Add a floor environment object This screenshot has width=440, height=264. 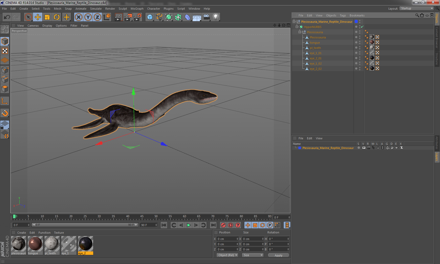[x=197, y=17]
